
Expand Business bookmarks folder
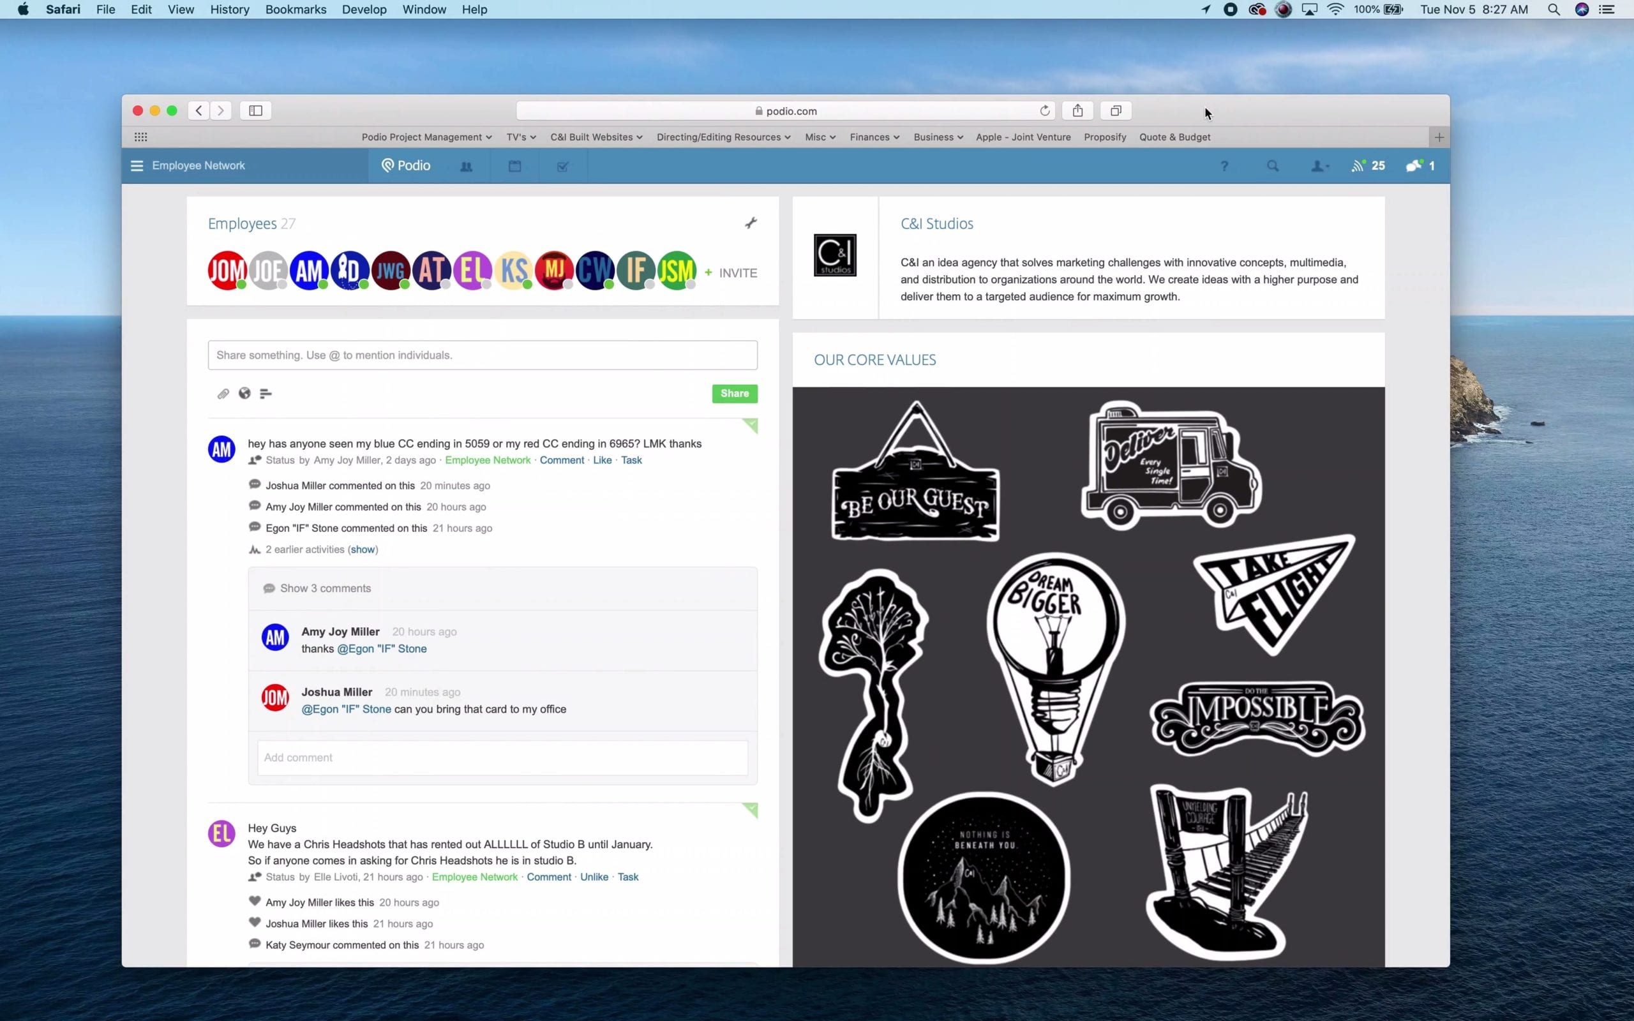[x=938, y=137]
